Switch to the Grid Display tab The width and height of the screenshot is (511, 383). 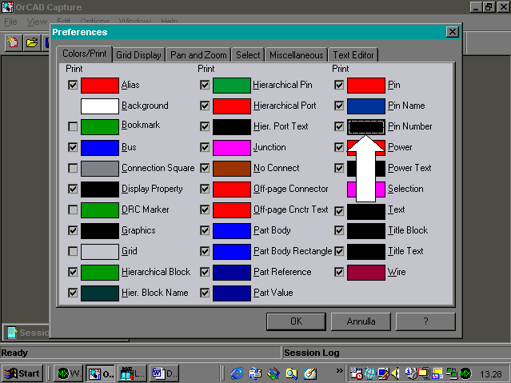coord(139,55)
